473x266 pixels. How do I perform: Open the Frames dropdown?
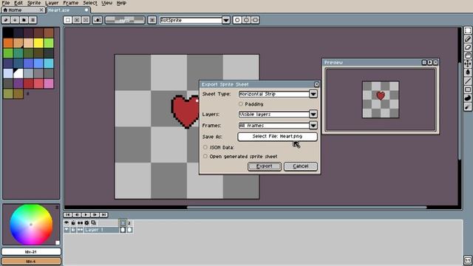(313, 125)
